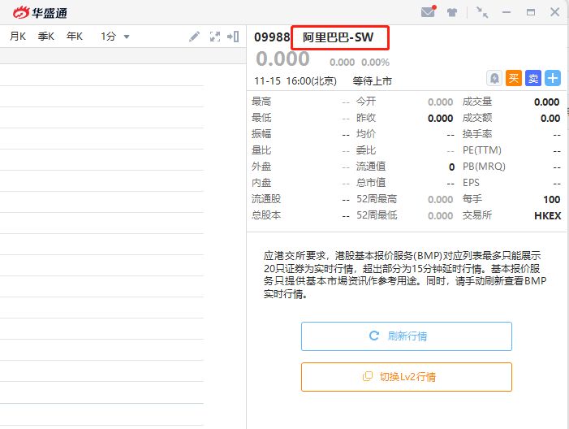Click the 最高 label
The width and height of the screenshot is (569, 429).
(x=261, y=102)
